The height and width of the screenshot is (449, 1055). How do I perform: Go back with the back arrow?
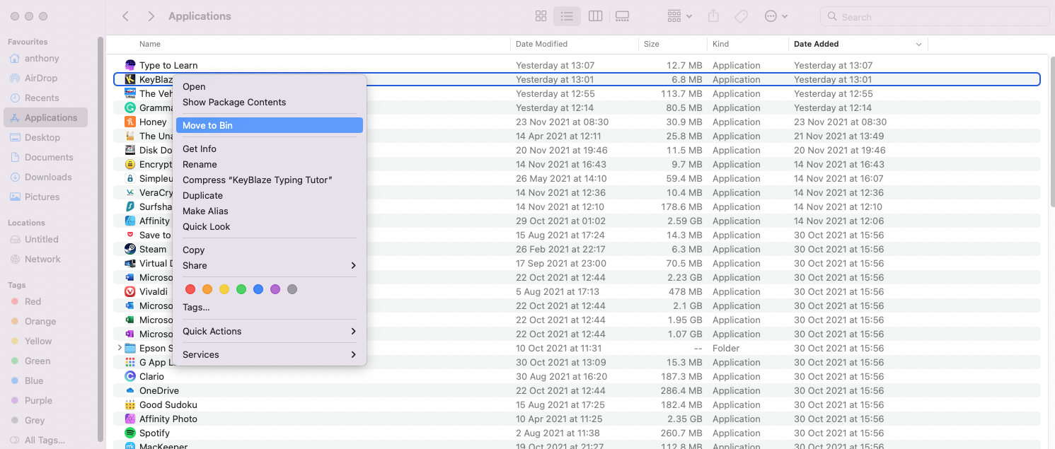pyautogui.click(x=125, y=16)
